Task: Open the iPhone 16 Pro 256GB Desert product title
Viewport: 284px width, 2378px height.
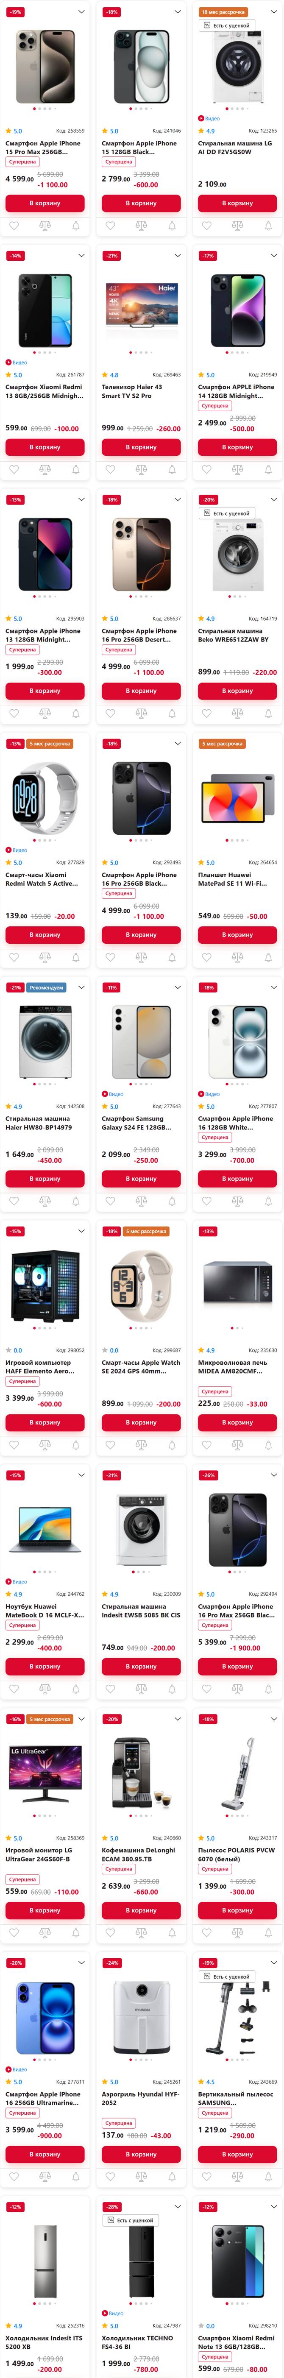Action: pyautogui.click(x=139, y=635)
